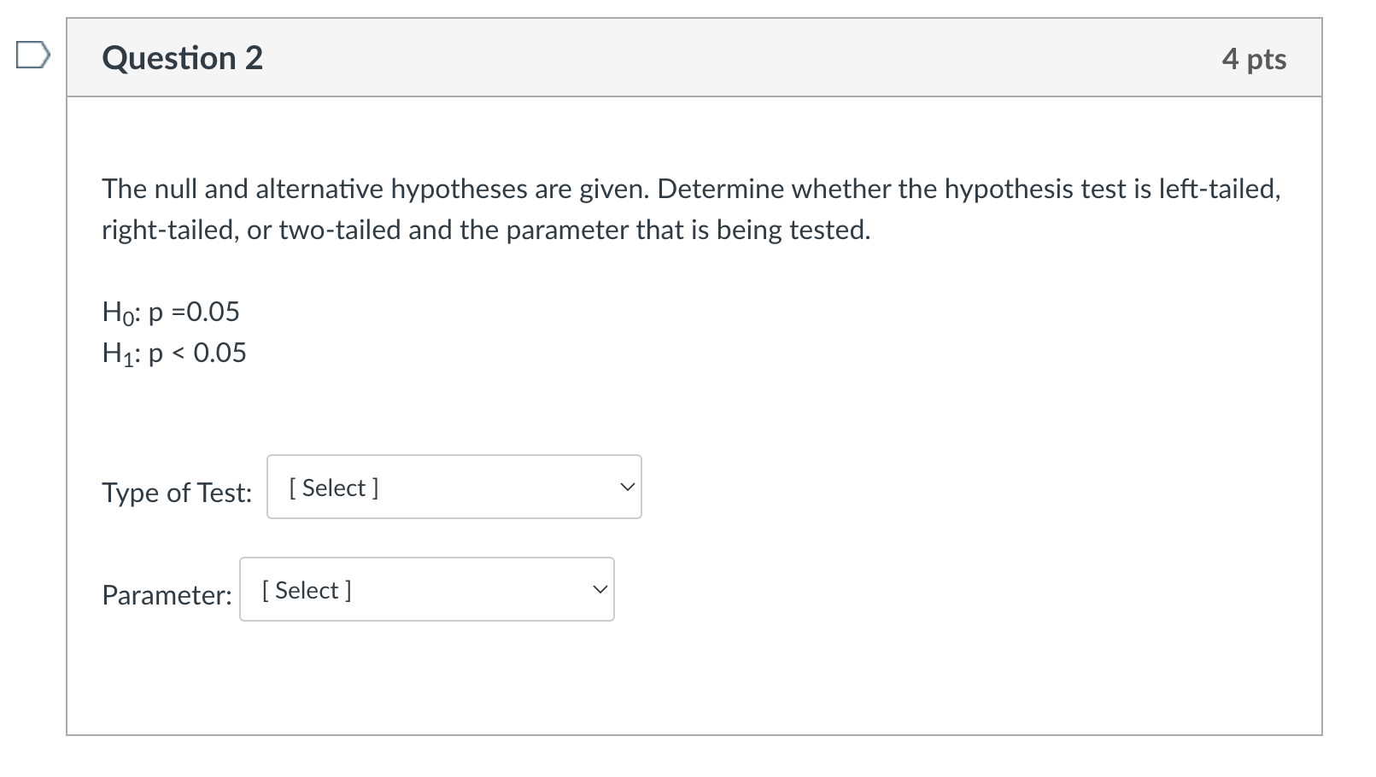Click the chevron arrow in Type of Test box
Image resolution: width=1376 pixels, height=777 pixels.
pyautogui.click(x=627, y=488)
